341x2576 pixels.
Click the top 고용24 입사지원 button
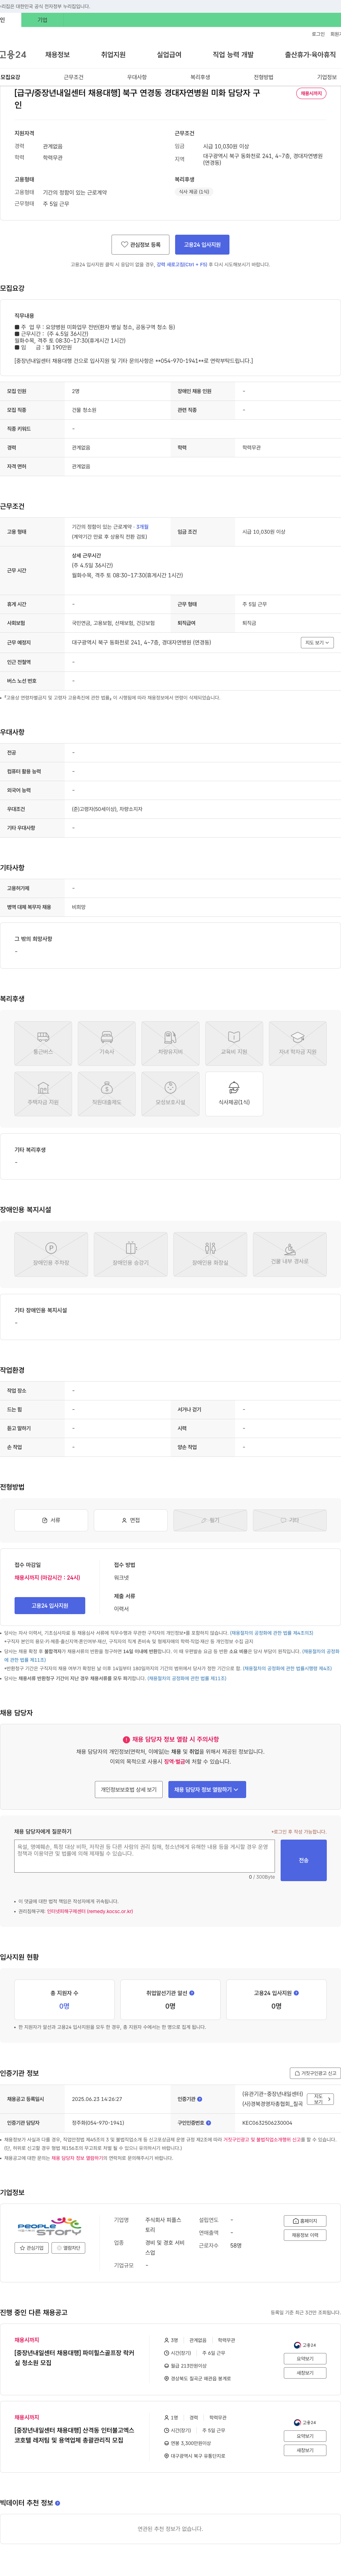pos(202,244)
